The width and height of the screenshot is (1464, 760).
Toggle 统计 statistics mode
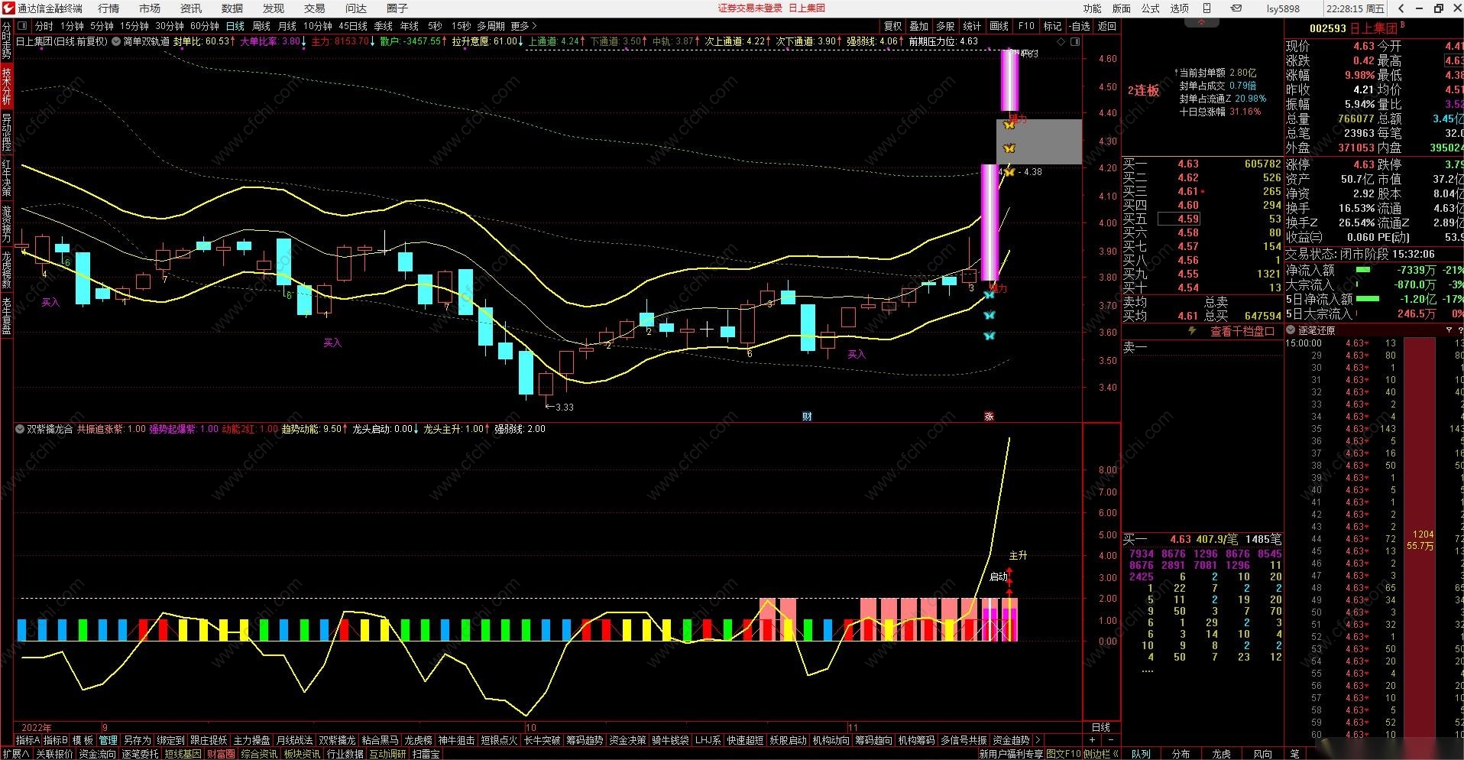(972, 26)
